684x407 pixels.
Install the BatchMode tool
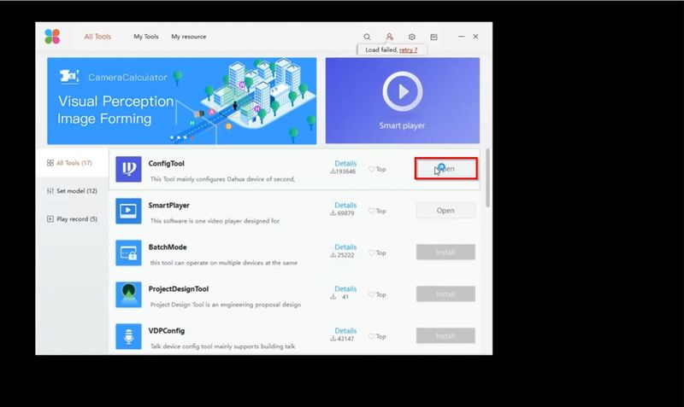tap(445, 252)
